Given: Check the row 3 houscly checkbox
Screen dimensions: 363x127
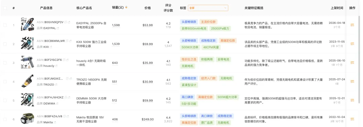Looking at the screenshot, I should point(5,63).
